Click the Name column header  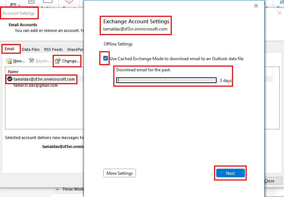point(13,72)
